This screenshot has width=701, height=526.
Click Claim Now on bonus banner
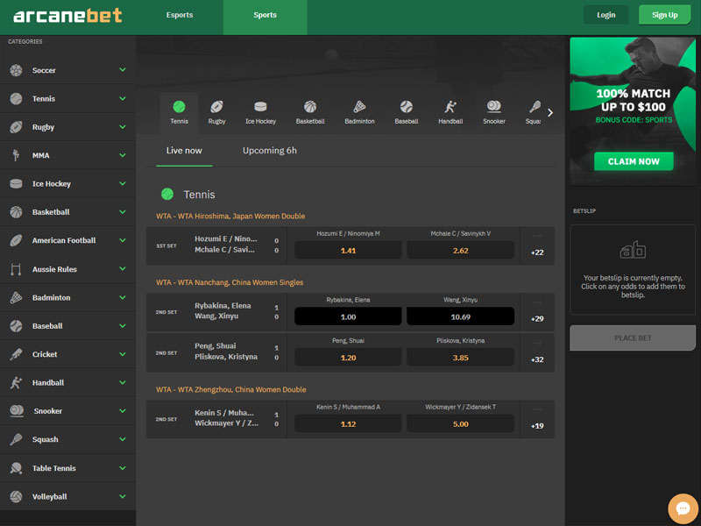point(634,161)
